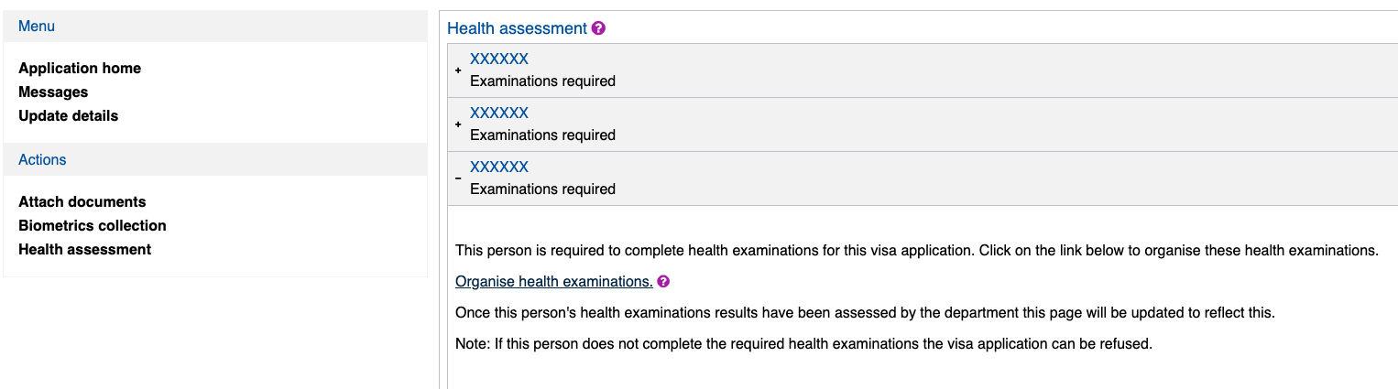Click the Health assessment panel heading text

517,28
